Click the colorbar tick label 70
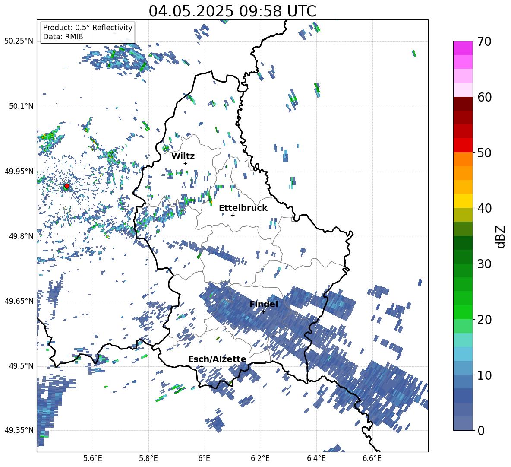The image size is (511, 467). pos(484,42)
